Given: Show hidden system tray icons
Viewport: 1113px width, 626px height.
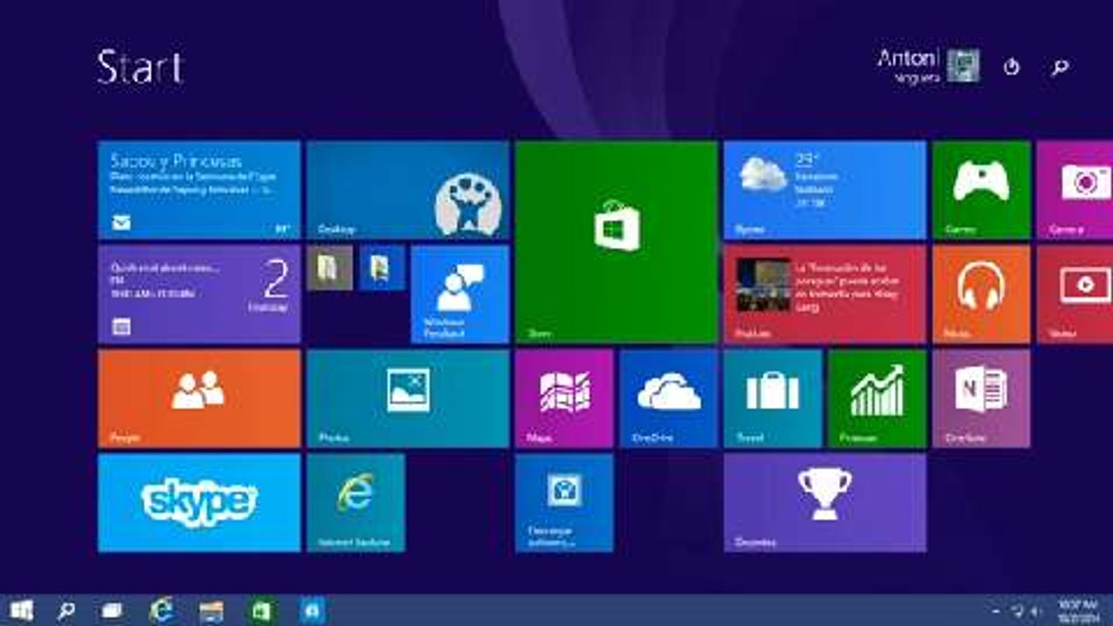Looking at the screenshot, I should click(x=996, y=611).
